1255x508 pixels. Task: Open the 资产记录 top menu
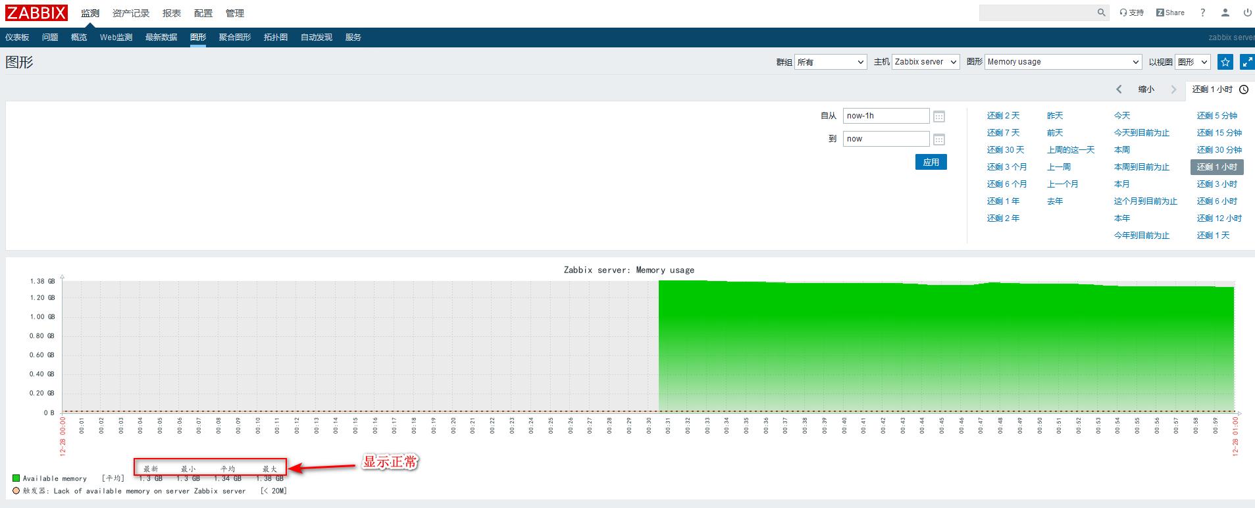click(x=131, y=13)
